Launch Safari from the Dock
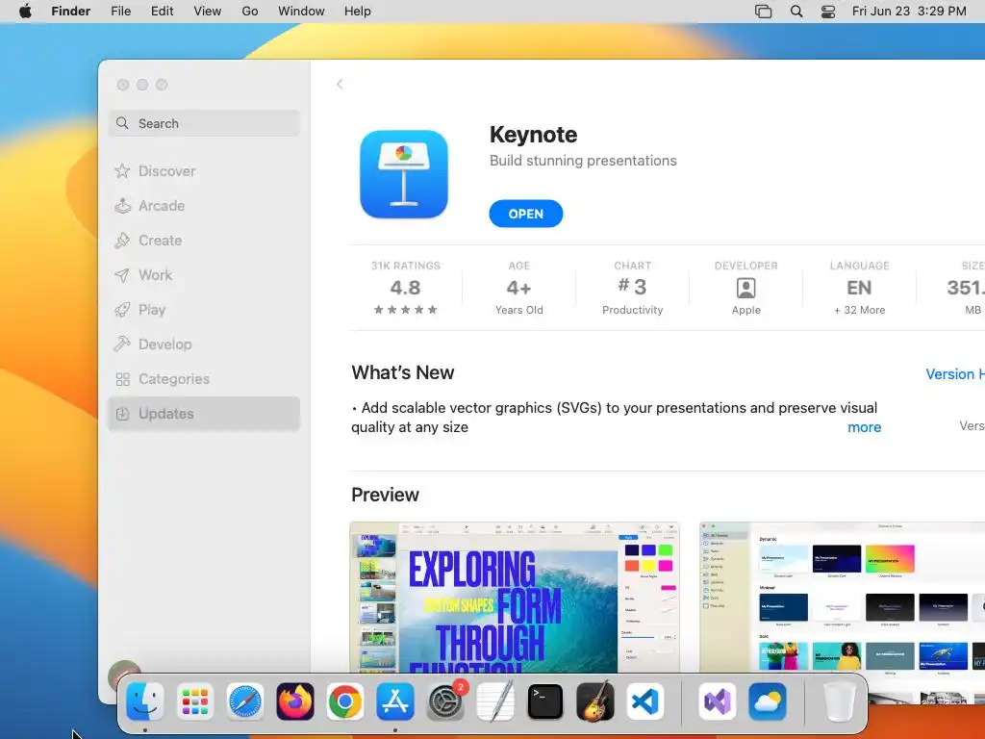Image resolution: width=985 pixels, height=739 pixels. tap(245, 701)
